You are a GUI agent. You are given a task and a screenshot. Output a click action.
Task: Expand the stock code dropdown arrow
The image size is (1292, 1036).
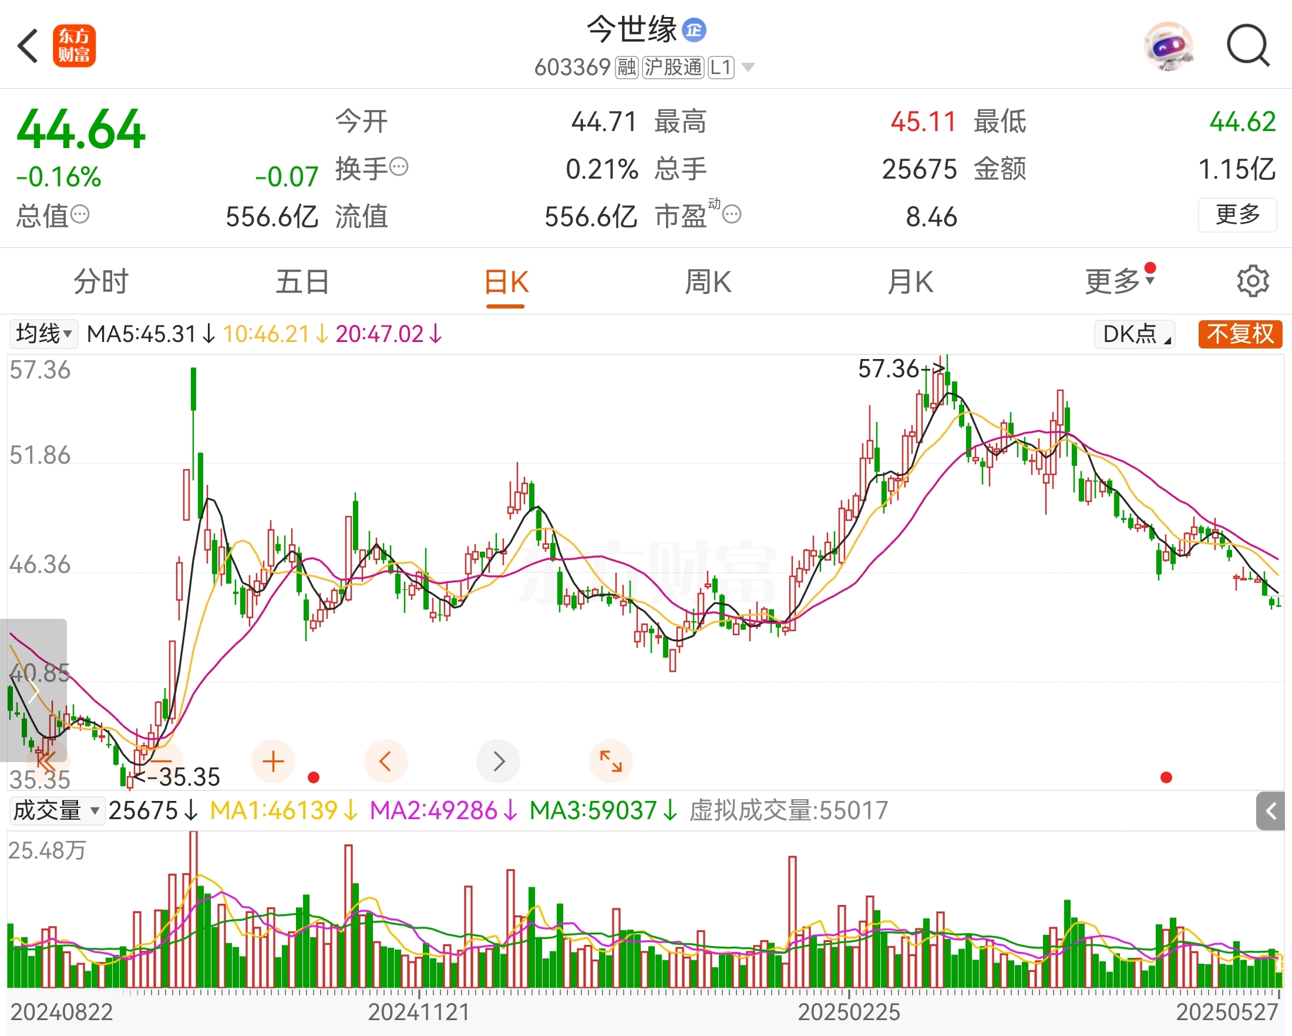pyautogui.click(x=747, y=67)
